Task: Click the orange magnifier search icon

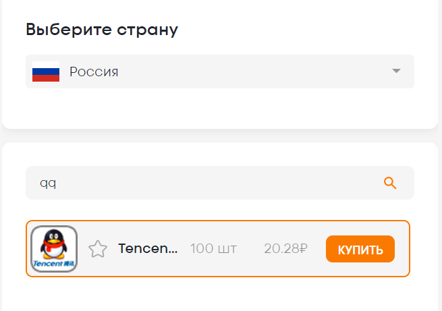Action: coord(390,183)
